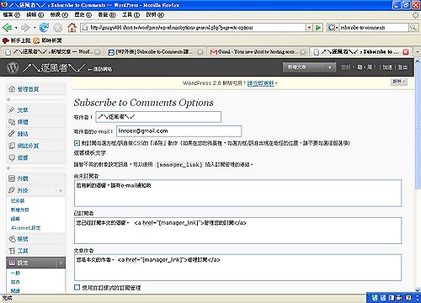Open Plugins via plug icon in sidebar
421x303 pixels.
click(12, 190)
